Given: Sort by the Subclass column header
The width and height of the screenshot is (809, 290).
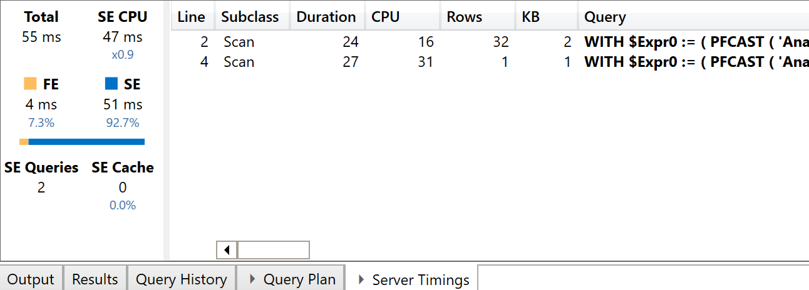Looking at the screenshot, I should [251, 17].
